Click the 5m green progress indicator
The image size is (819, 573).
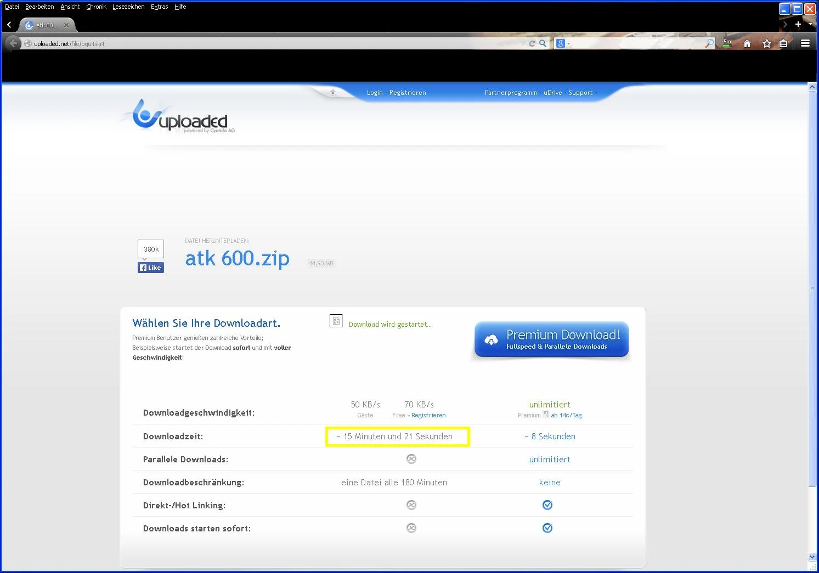tap(727, 42)
